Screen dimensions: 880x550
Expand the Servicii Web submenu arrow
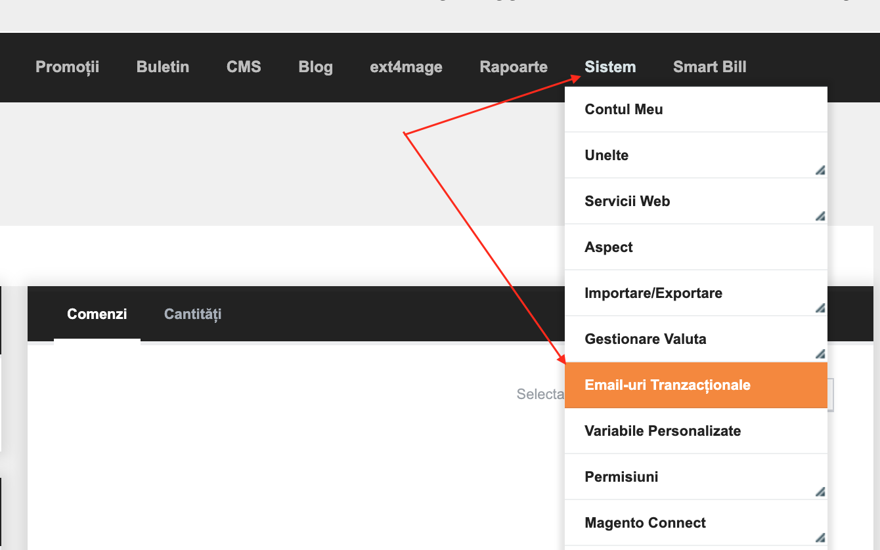pyautogui.click(x=820, y=216)
